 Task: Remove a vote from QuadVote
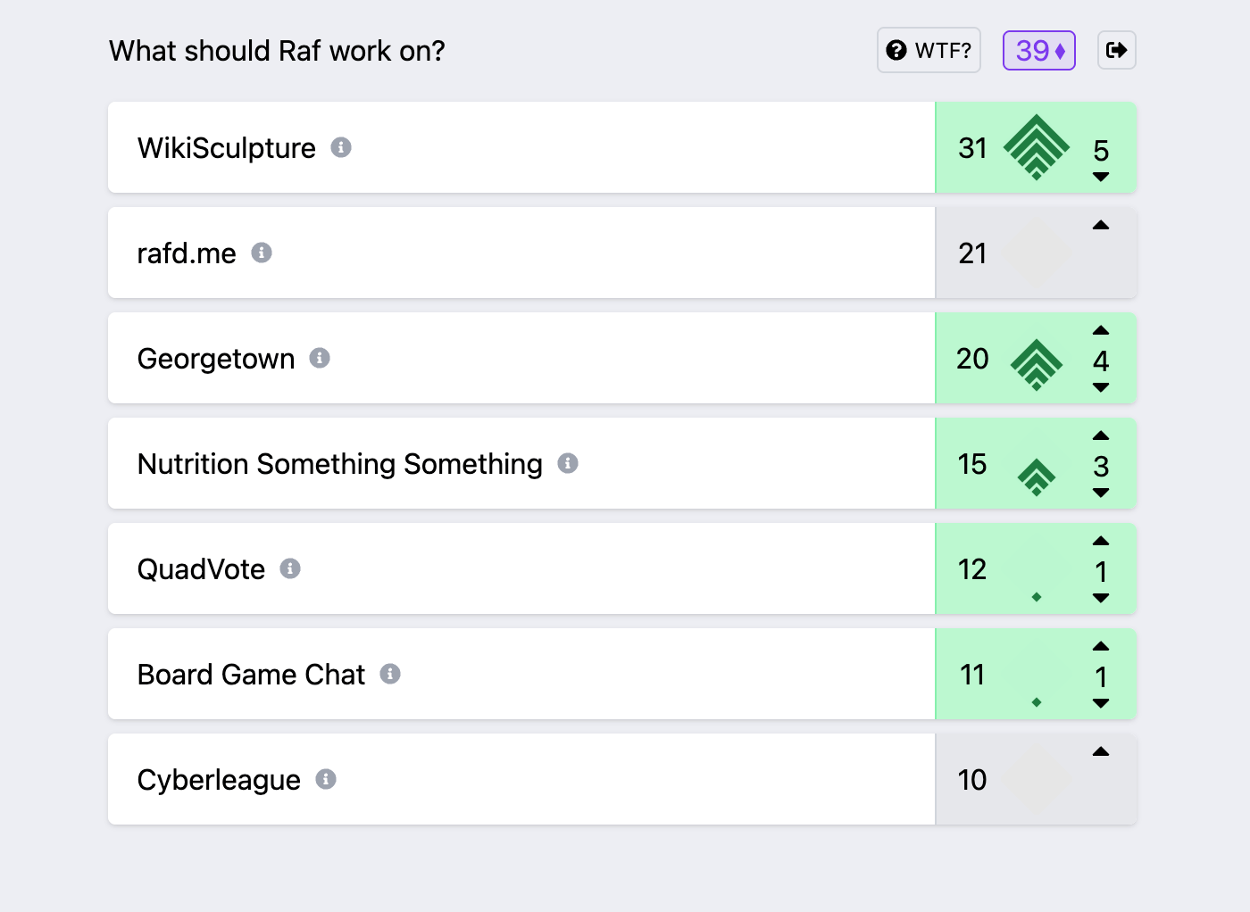[1101, 598]
